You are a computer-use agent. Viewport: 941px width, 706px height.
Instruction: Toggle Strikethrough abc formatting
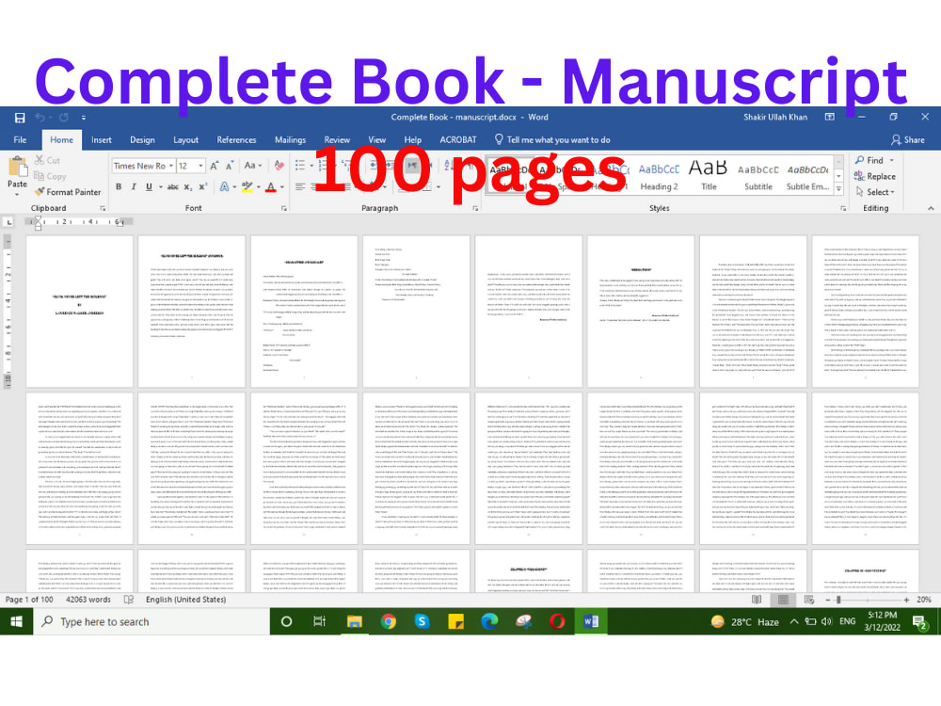173,186
